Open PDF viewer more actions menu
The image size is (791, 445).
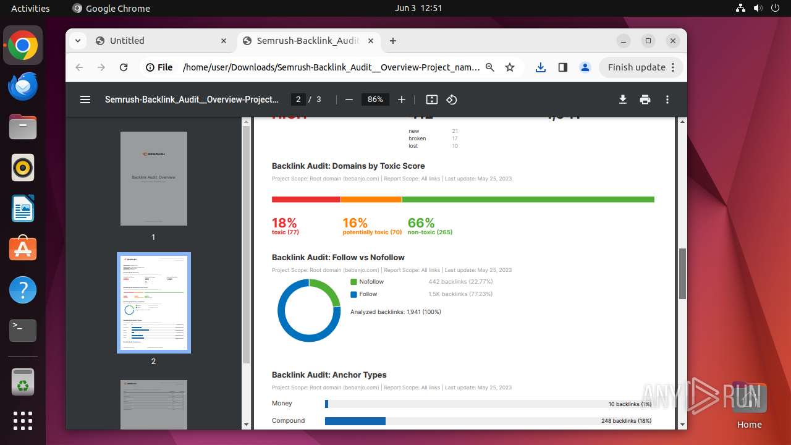click(667, 100)
